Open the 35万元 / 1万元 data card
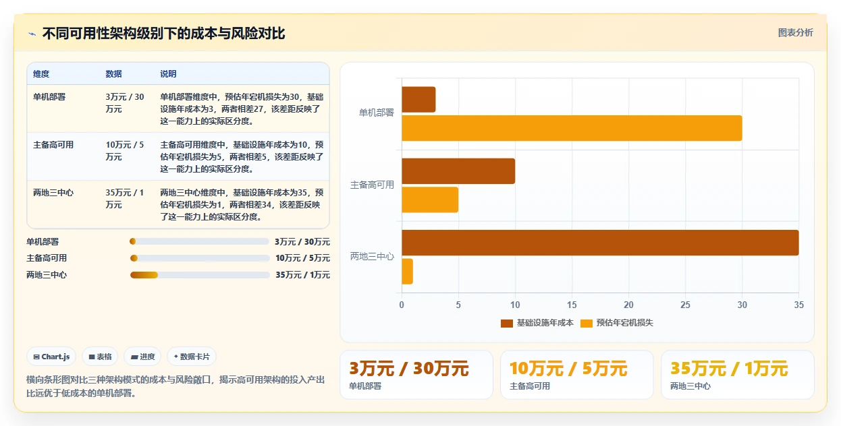The height and width of the screenshot is (426, 841). pos(738,375)
